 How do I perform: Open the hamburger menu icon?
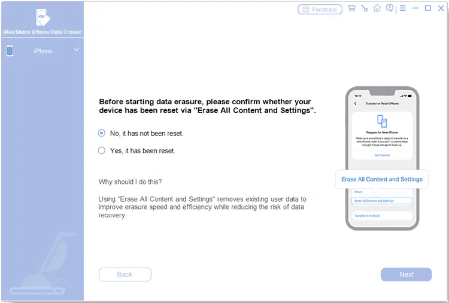(x=403, y=8)
